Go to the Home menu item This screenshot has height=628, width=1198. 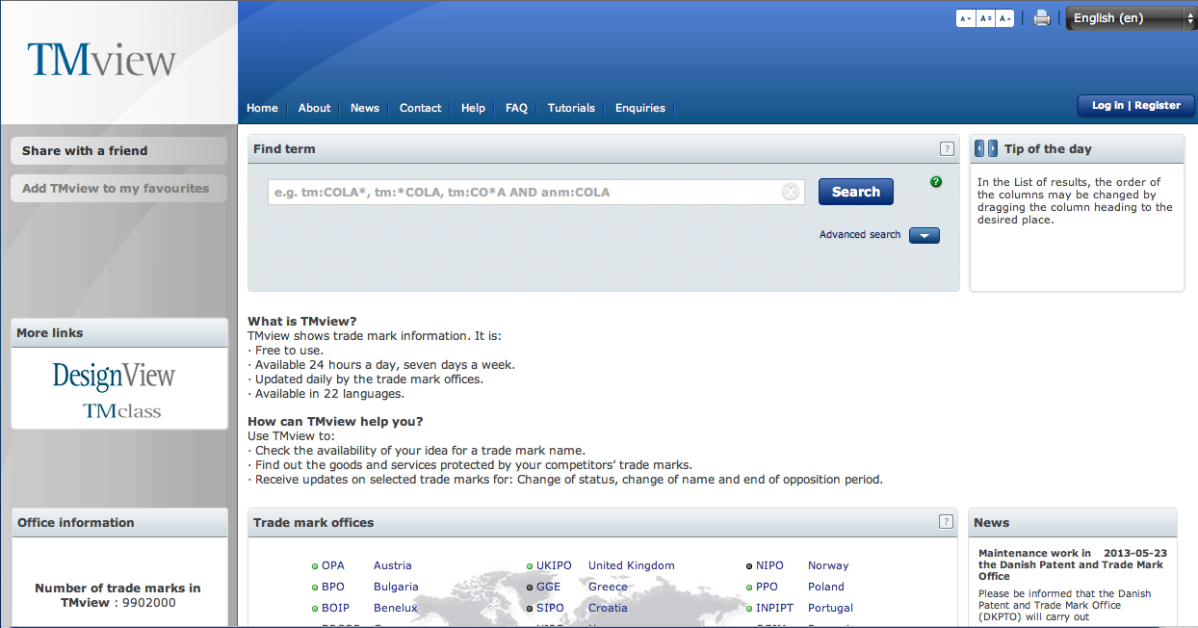pos(262,108)
